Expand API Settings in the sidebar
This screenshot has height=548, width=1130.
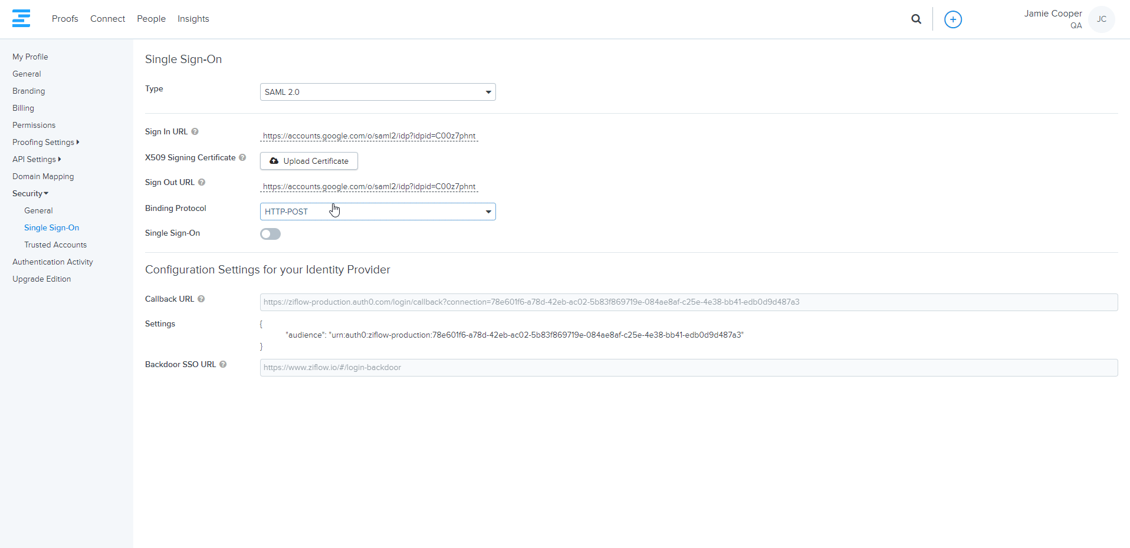pyautogui.click(x=36, y=160)
